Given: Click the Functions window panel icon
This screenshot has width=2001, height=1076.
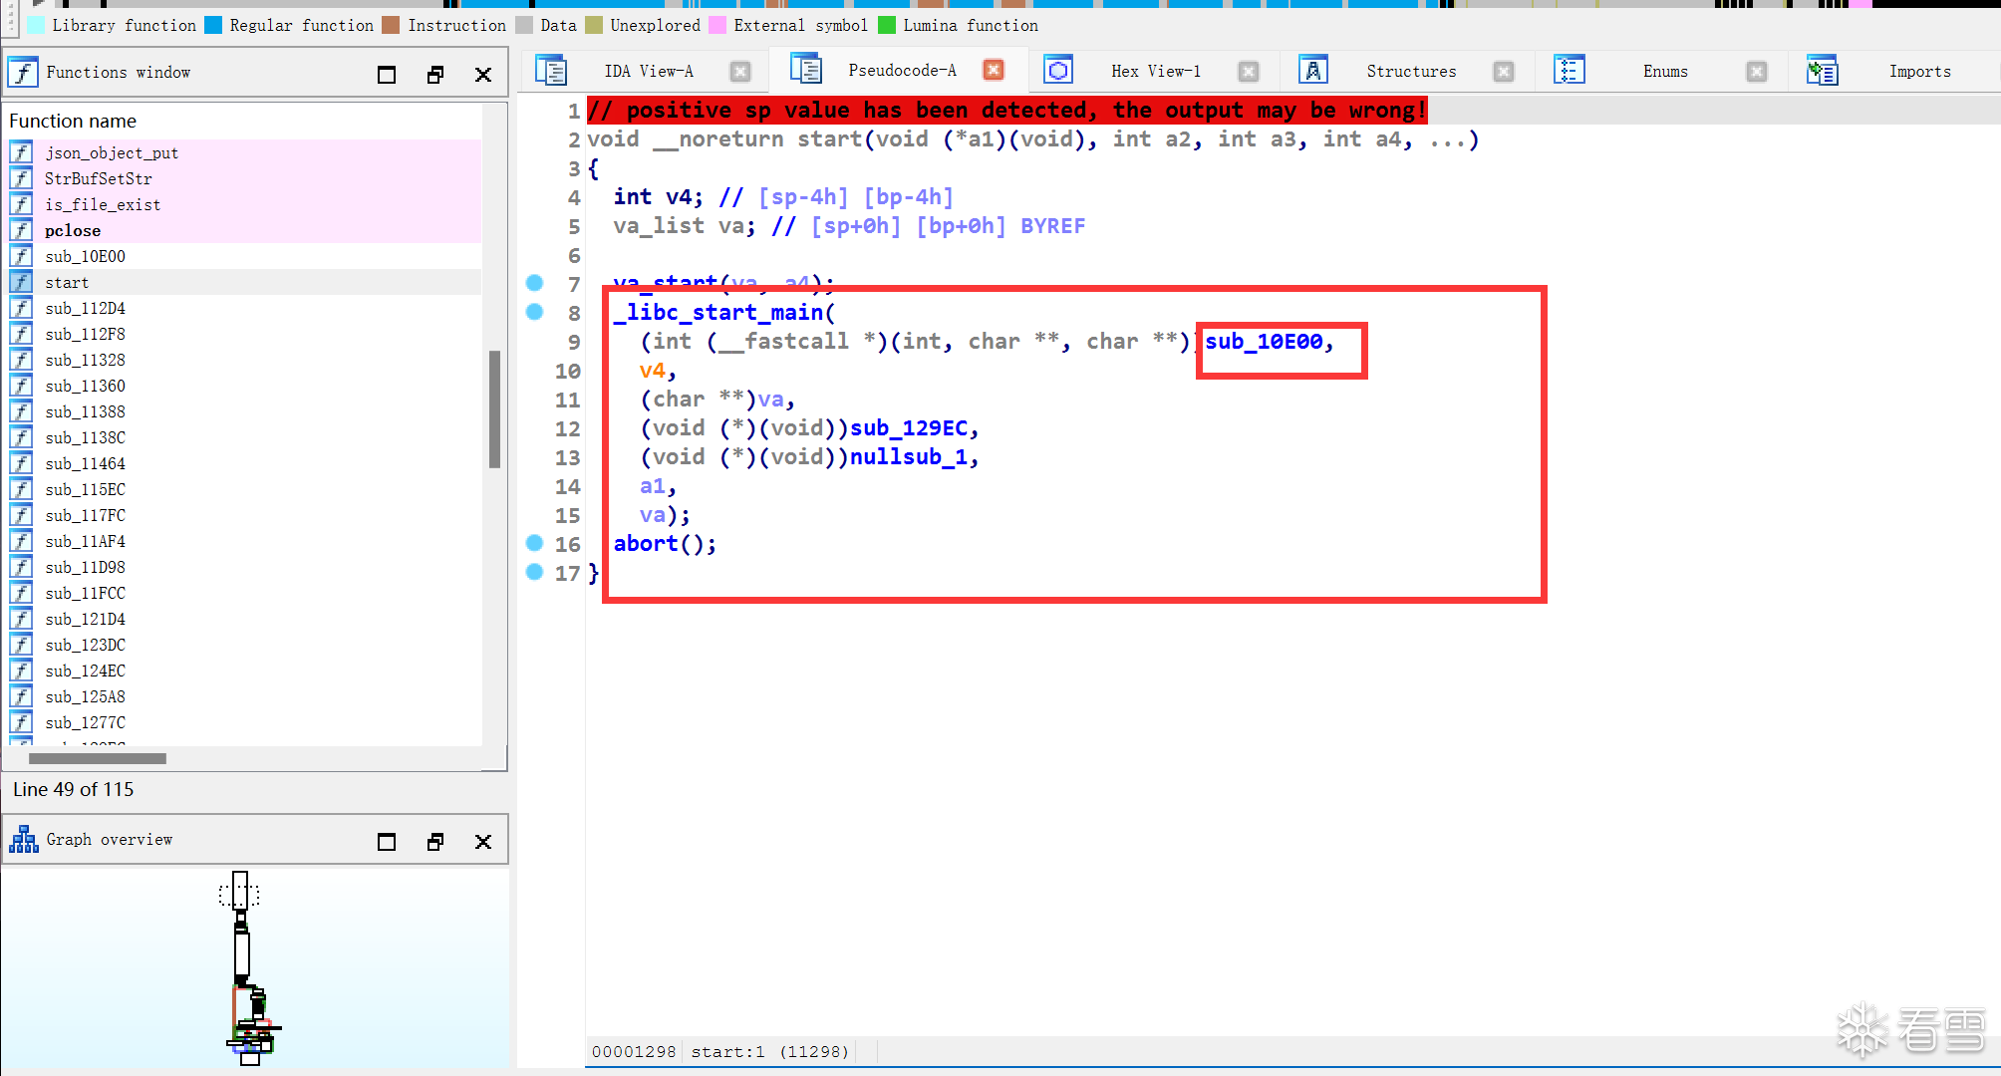Looking at the screenshot, I should click(23, 73).
